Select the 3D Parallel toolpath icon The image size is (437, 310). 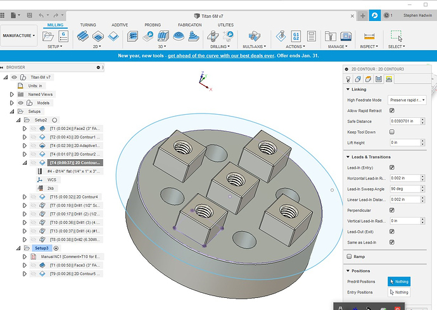[x=163, y=36]
